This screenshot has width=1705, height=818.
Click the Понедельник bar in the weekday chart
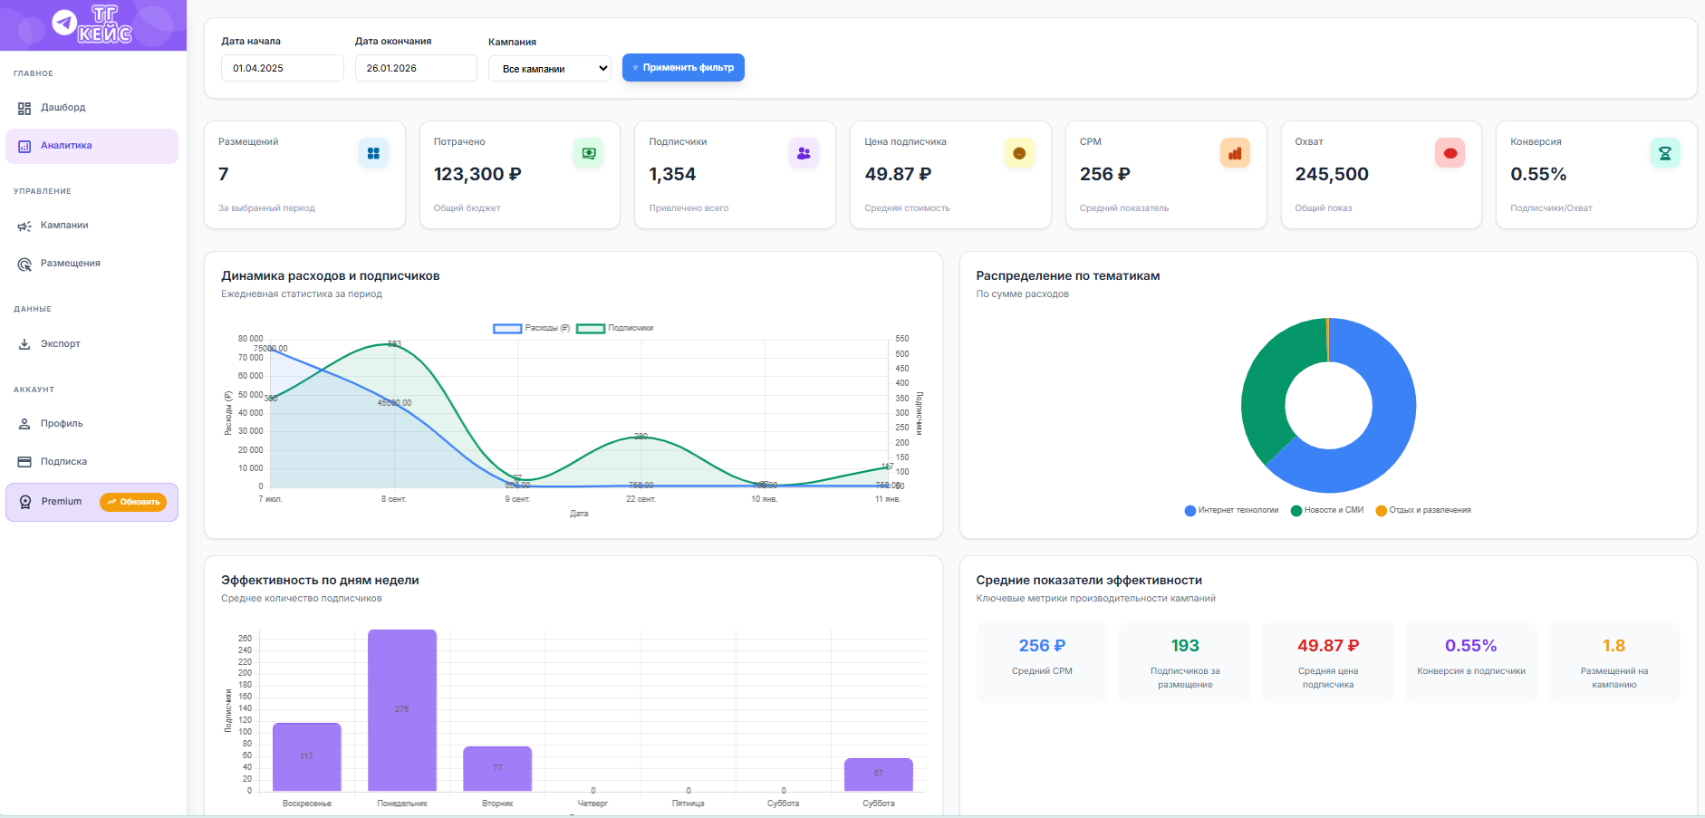tap(402, 709)
